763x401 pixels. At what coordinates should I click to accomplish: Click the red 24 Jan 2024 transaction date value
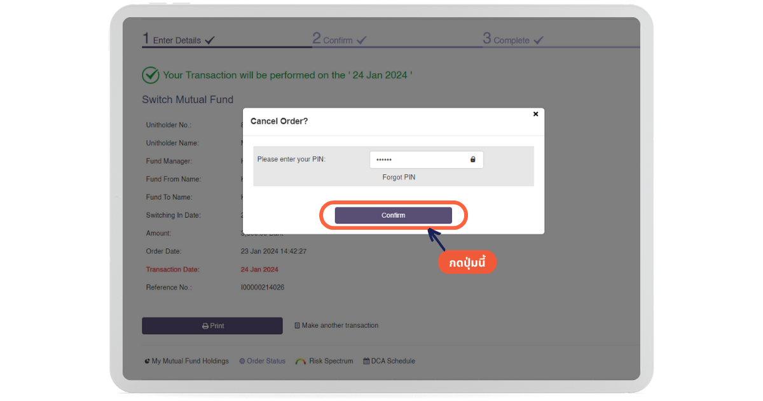[x=259, y=270]
